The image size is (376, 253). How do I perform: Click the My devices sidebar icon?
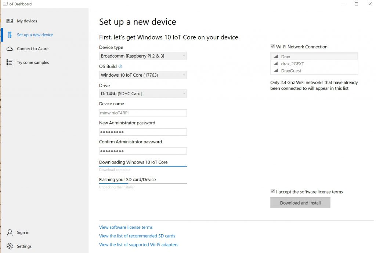pos(10,21)
